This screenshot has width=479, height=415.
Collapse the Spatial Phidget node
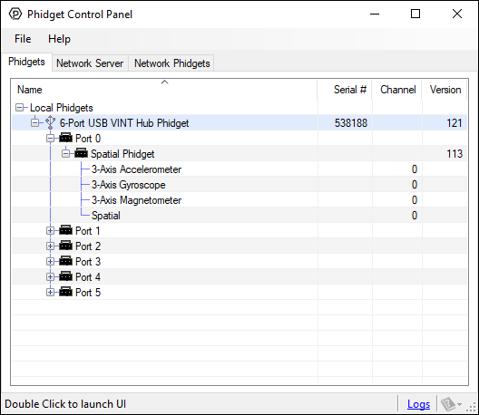(65, 153)
